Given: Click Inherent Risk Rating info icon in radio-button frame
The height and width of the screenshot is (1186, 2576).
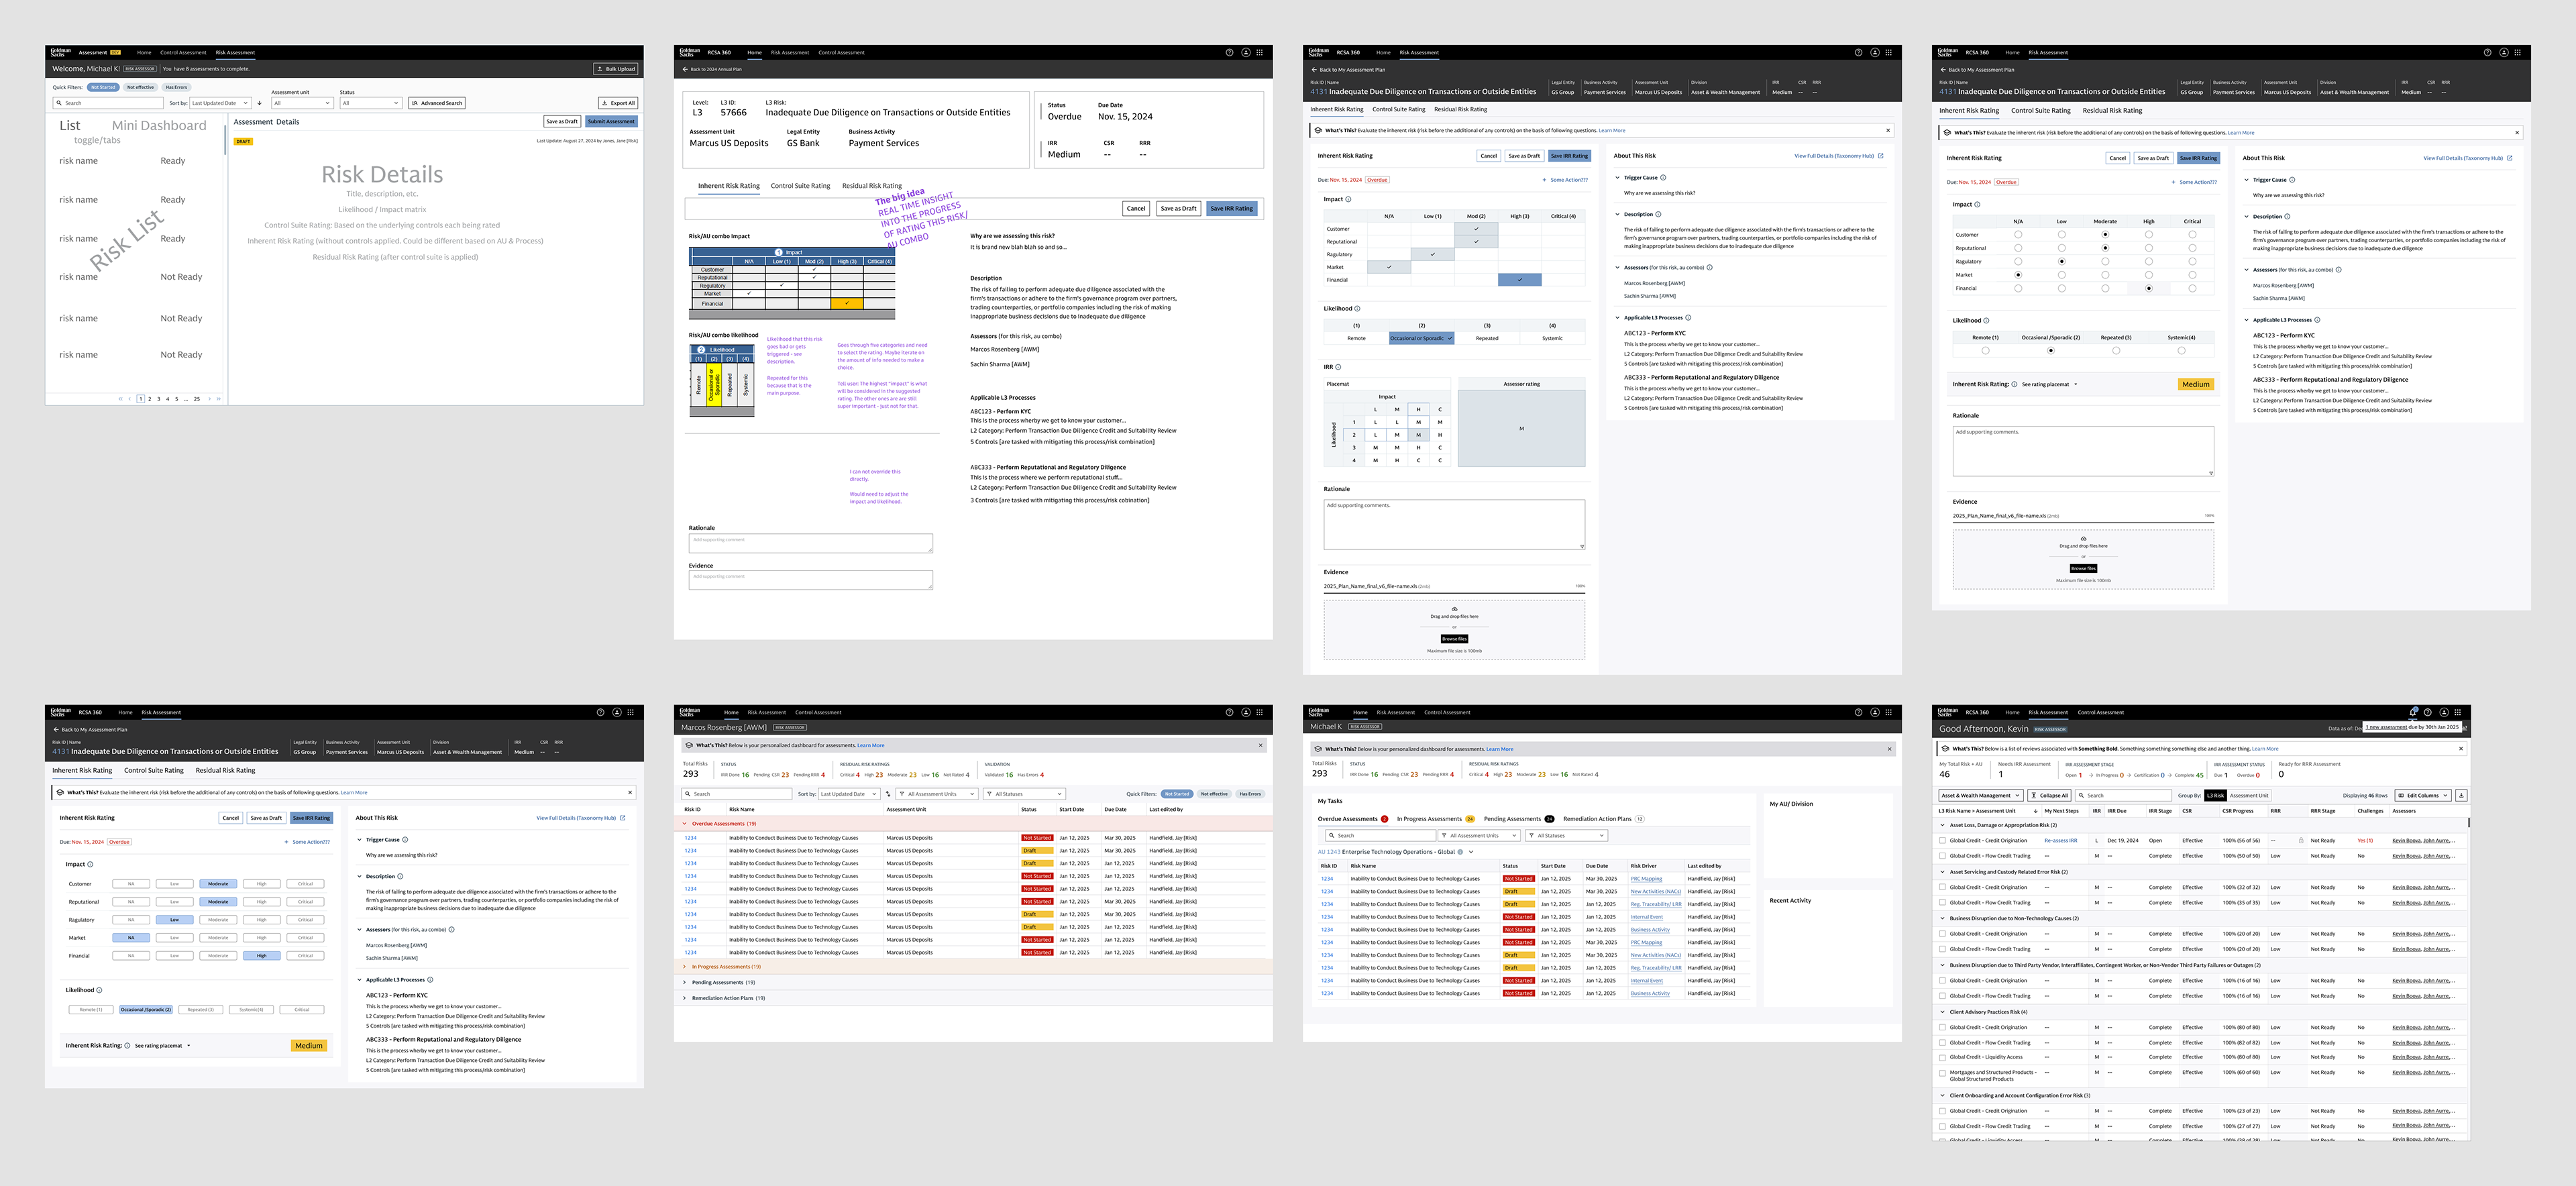Looking at the screenshot, I should point(2014,384).
